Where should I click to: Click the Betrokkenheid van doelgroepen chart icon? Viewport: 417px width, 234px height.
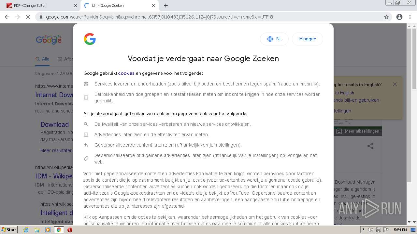tap(86, 97)
